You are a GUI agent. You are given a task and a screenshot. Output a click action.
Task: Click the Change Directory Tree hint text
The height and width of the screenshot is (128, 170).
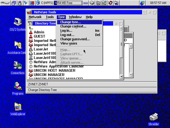coord(42,90)
